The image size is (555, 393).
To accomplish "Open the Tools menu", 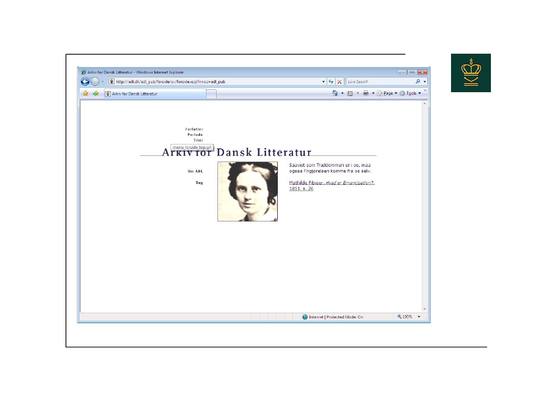I will pos(410,93).
